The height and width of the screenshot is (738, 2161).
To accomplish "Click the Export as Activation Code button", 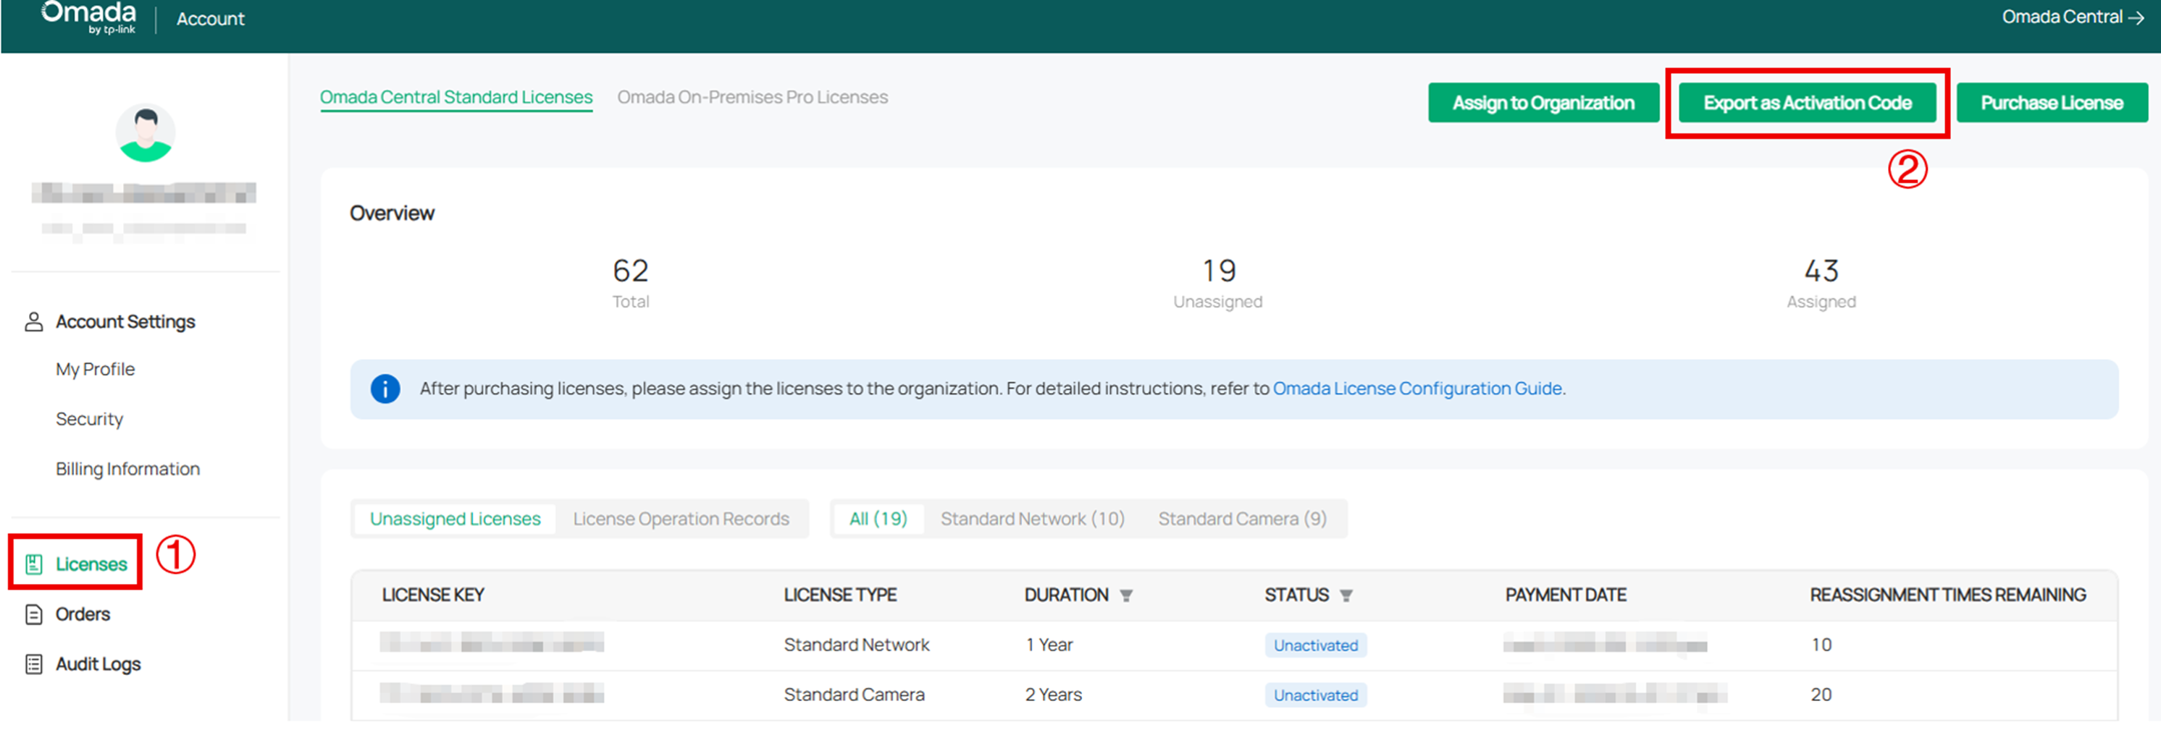I will [1808, 102].
